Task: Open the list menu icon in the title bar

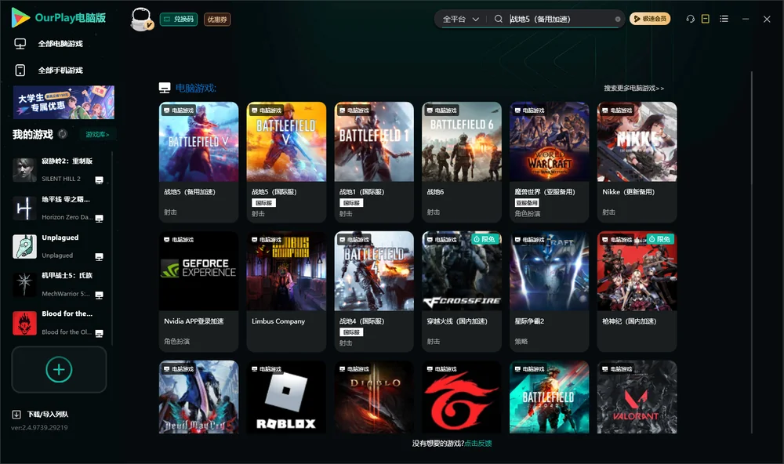Action: [724, 19]
